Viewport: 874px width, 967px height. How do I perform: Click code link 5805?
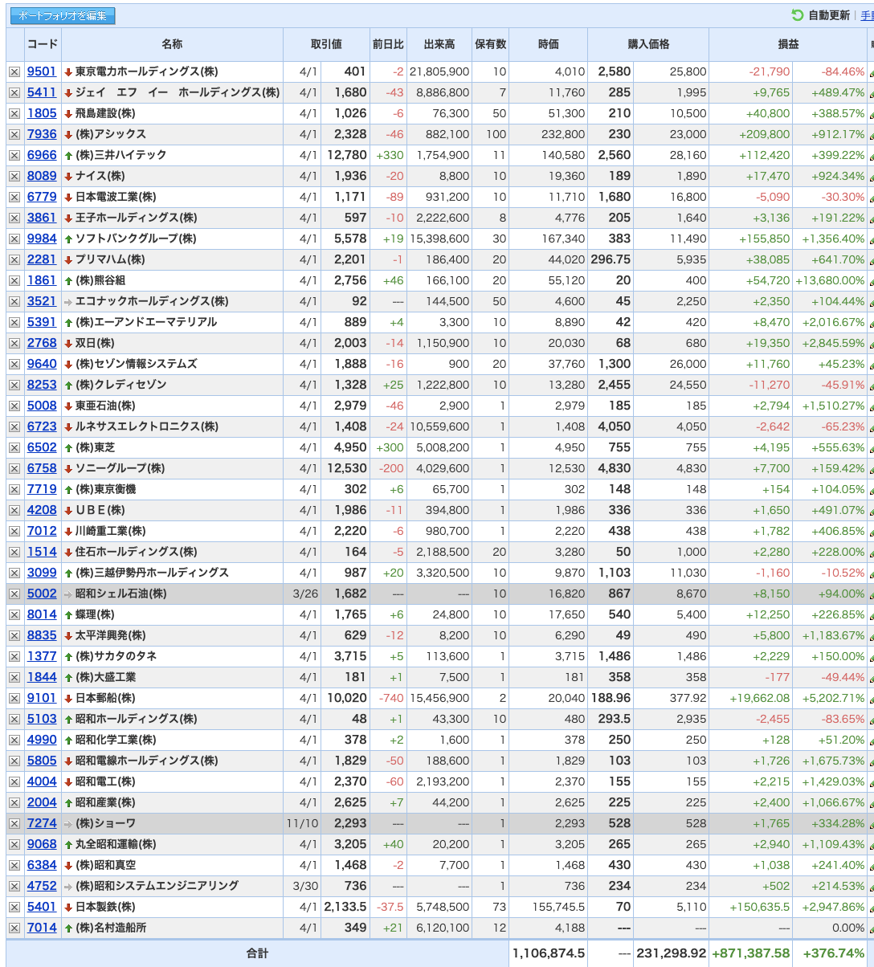42,761
